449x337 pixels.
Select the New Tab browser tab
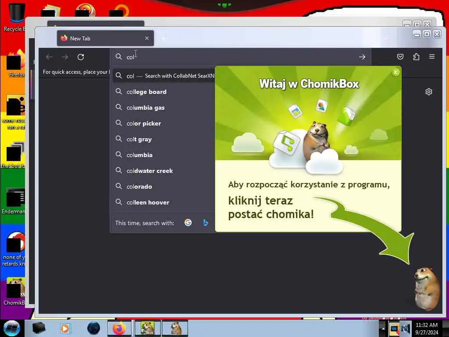[105, 38]
